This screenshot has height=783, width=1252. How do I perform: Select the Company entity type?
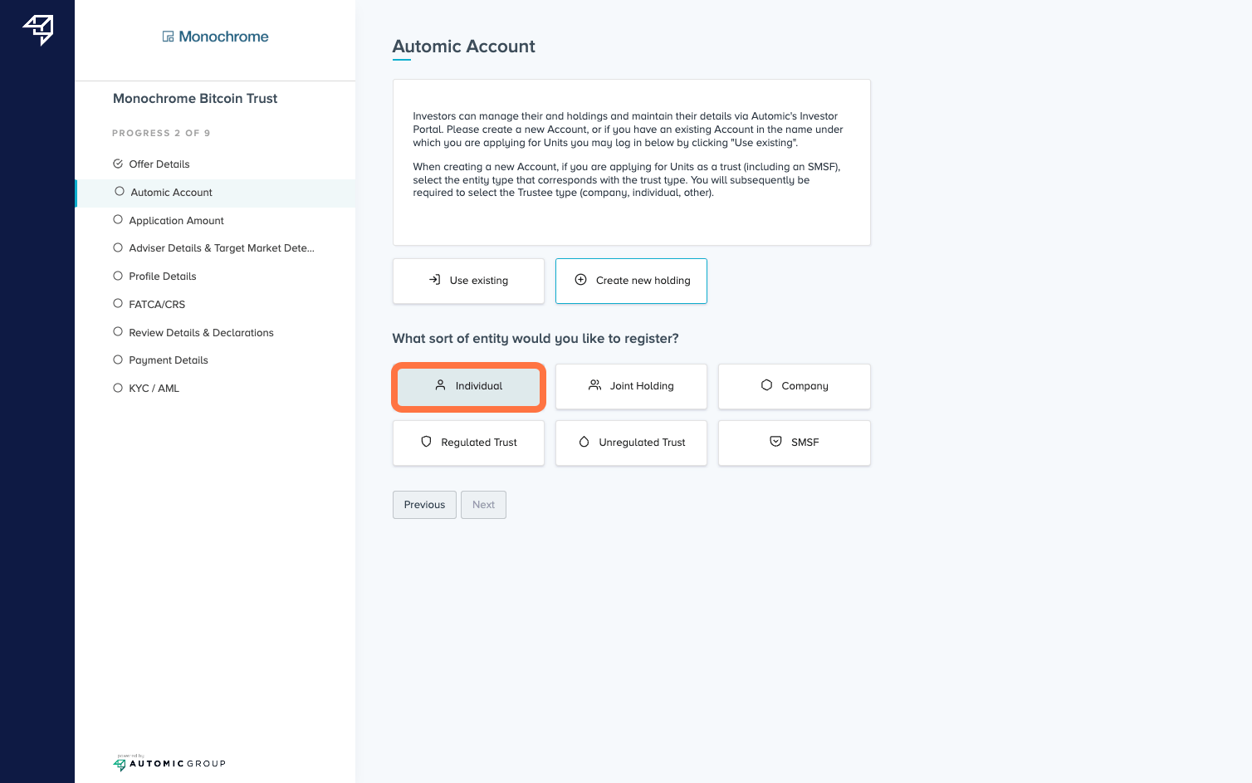tap(795, 386)
